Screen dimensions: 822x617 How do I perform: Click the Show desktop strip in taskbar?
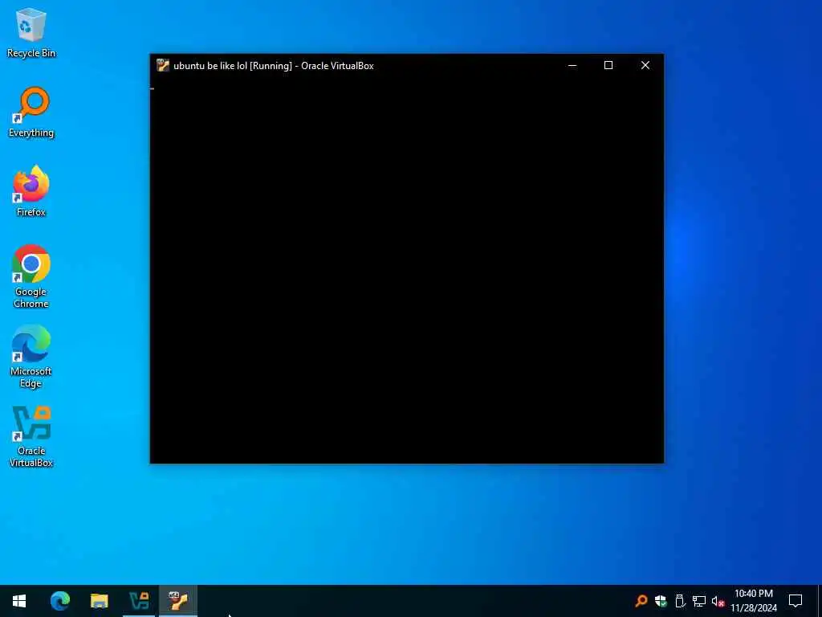click(x=820, y=601)
